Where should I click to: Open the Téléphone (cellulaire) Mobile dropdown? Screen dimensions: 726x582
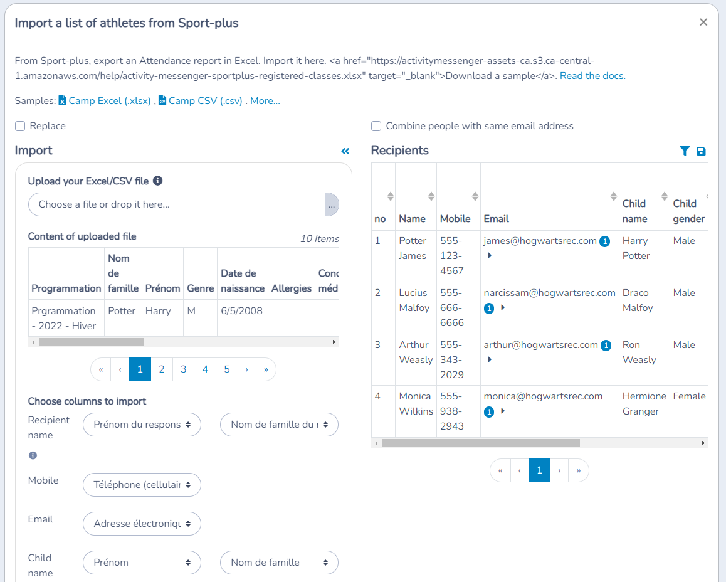[142, 485]
